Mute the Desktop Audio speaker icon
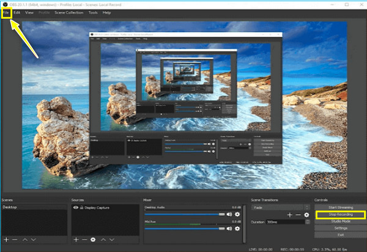Viewport: 367px width, 252px height. pyautogui.click(x=229, y=214)
